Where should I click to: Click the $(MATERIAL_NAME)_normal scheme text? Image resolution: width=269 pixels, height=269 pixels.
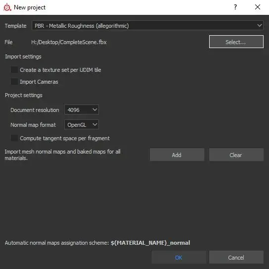[x=150, y=243]
